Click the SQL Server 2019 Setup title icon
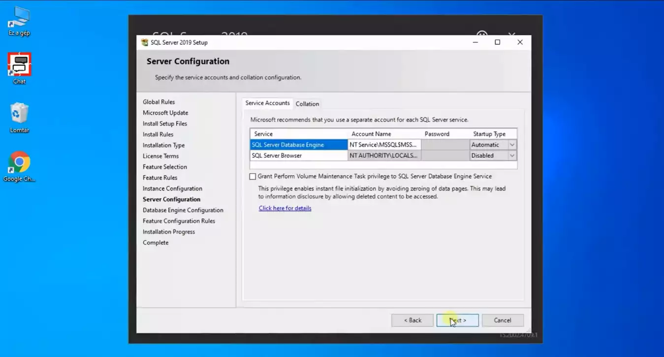Viewport: 664px width, 357px height. [x=144, y=42]
